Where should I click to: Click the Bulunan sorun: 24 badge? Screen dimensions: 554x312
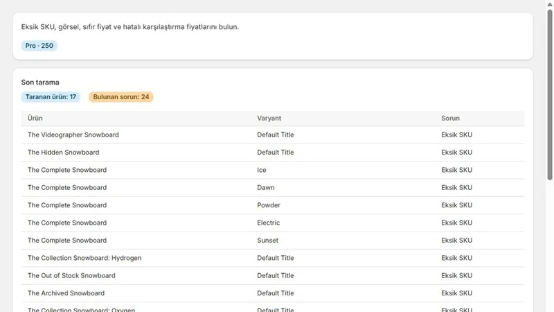[x=120, y=97]
